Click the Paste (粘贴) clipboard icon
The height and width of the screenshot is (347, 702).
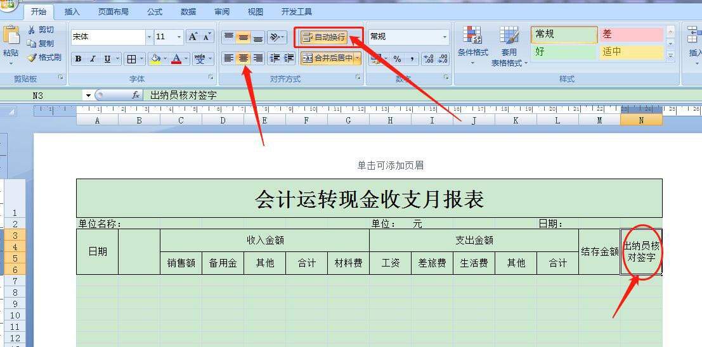[11, 35]
